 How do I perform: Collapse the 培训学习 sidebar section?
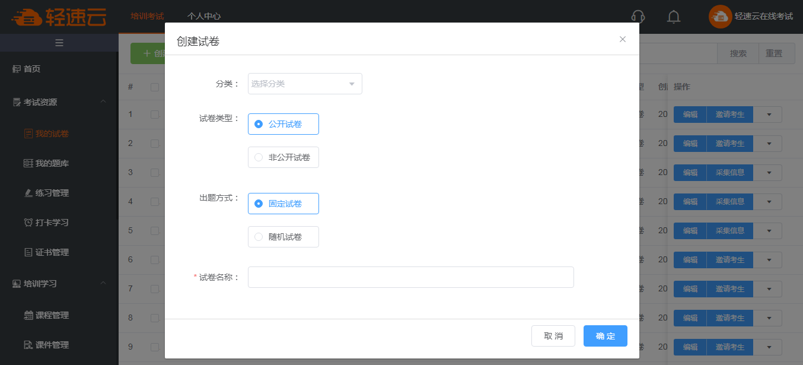point(103,284)
